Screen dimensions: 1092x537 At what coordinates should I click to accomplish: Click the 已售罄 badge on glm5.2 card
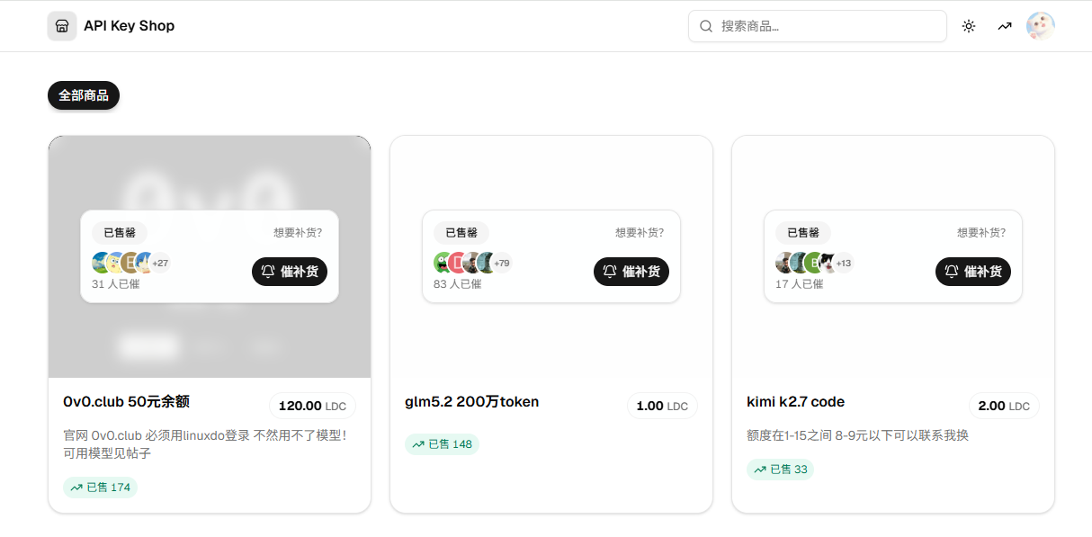(x=461, y=233)
